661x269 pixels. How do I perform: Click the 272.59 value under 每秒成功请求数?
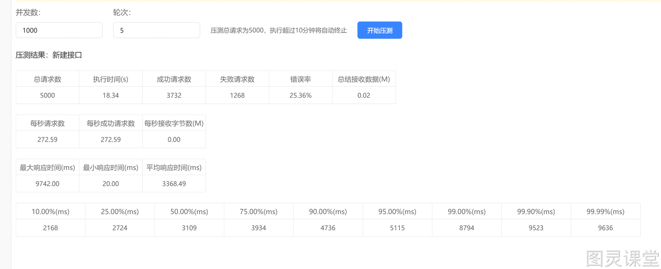coord(111,139)
